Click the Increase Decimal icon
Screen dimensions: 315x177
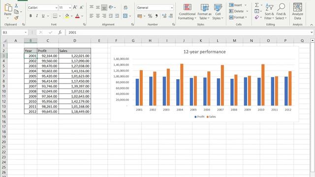(164, 16)
